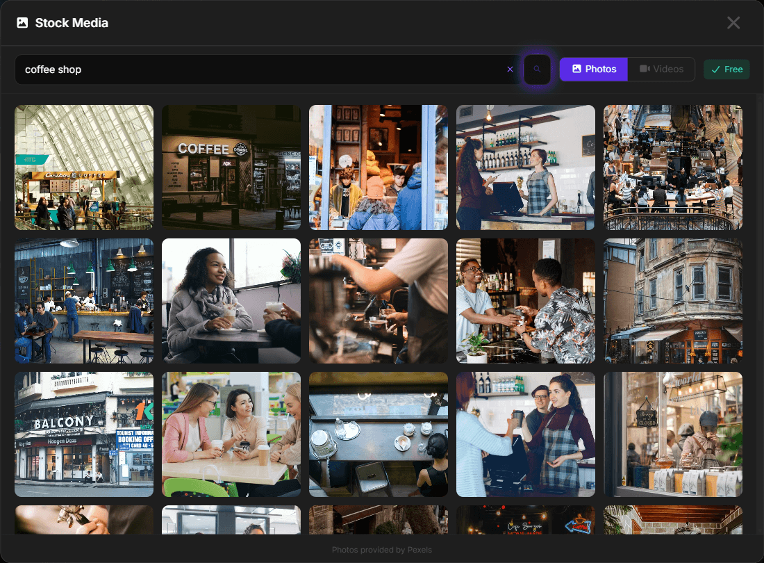Select the two men exchanging coffee at bar photo
764x563 pixels.
[x=526, y=301]
